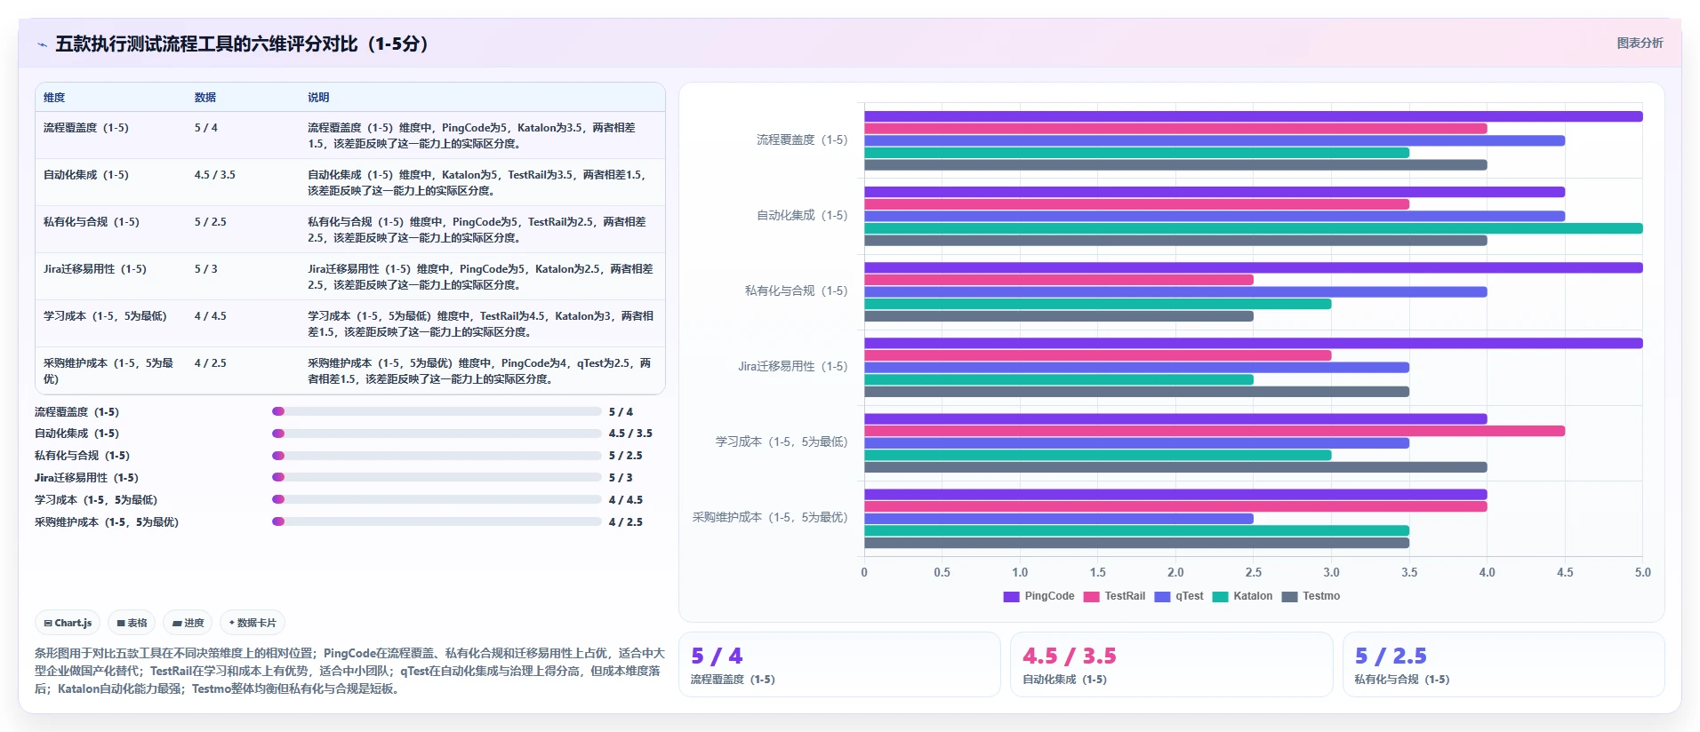The image size is (1700, 732).
Task: Click the 5 / 2.5 value beside 私有化与合规 progress bar
Action: tap(626, 456)
